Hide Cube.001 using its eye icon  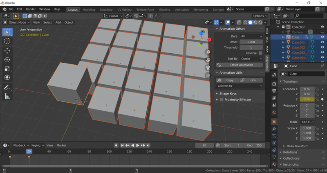pyautogui.click(x=323, y=42)
